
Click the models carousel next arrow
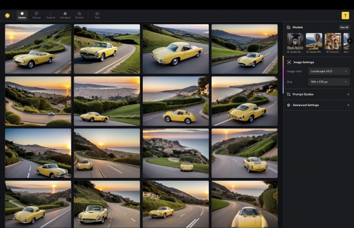click(x=350, y=41)
